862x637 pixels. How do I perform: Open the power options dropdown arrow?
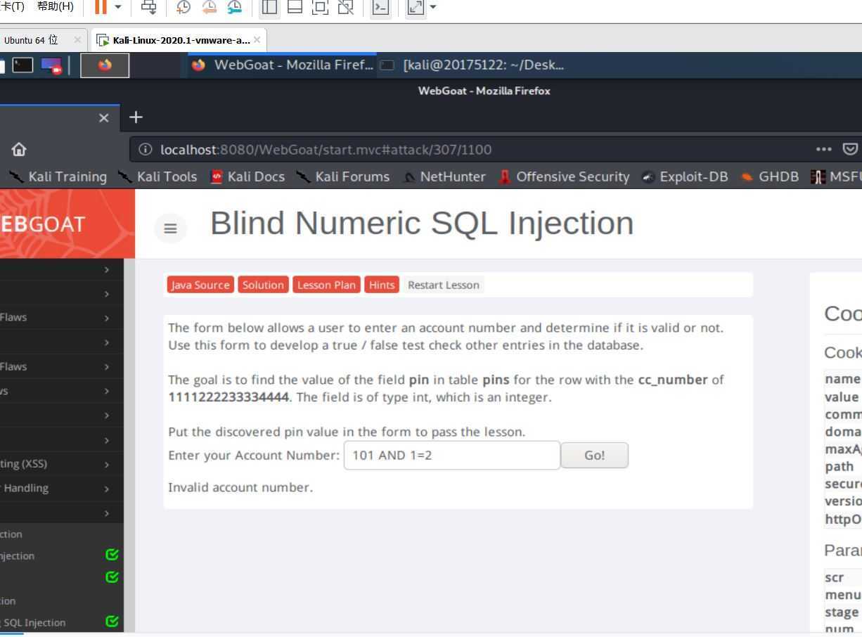118,7
